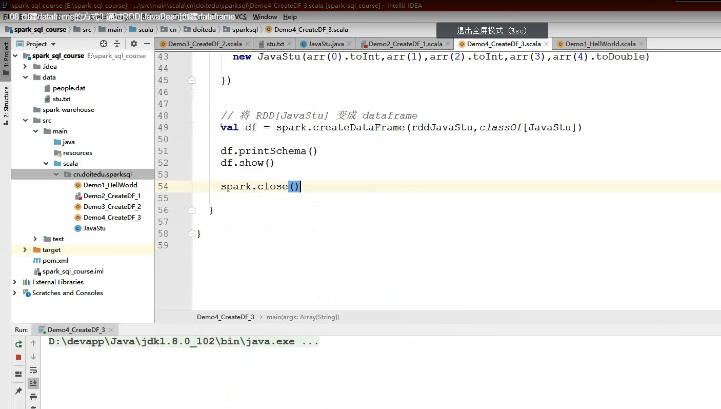Switch to the JavaStu.java editor tab
721x409 pixels.
(x=326, y=44)
